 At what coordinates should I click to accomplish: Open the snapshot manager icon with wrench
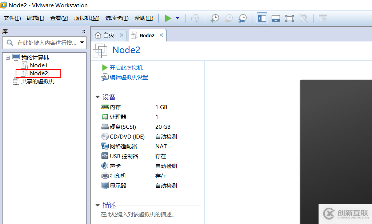point(243,18)
